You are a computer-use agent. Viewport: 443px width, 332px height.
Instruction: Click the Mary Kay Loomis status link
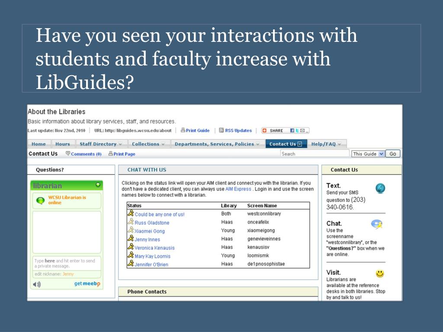tap(153, 256)
